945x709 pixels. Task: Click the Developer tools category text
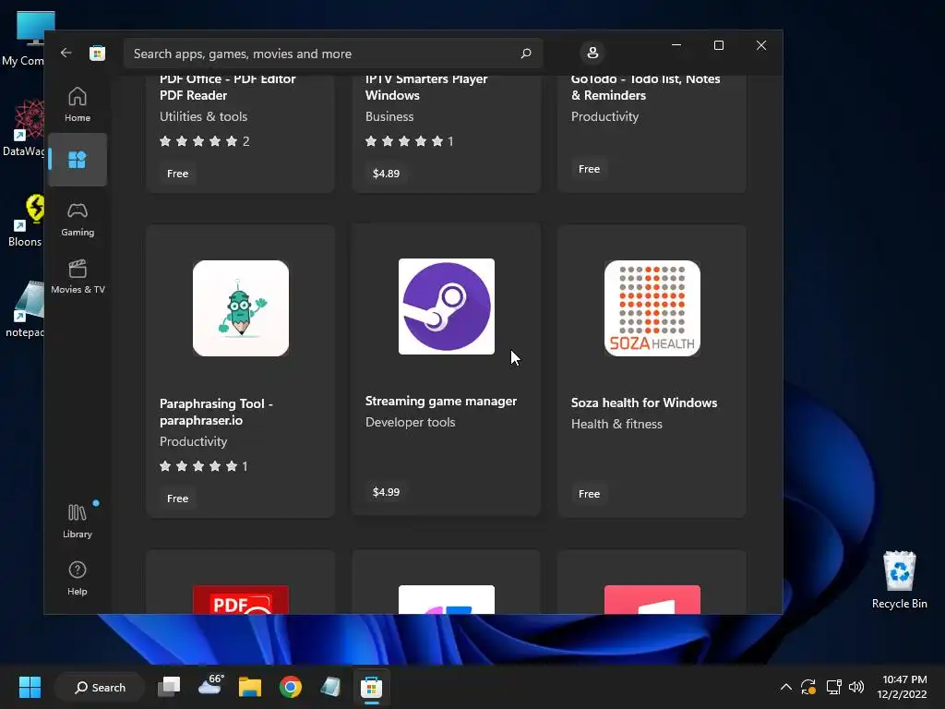click(x=411, y=422)
